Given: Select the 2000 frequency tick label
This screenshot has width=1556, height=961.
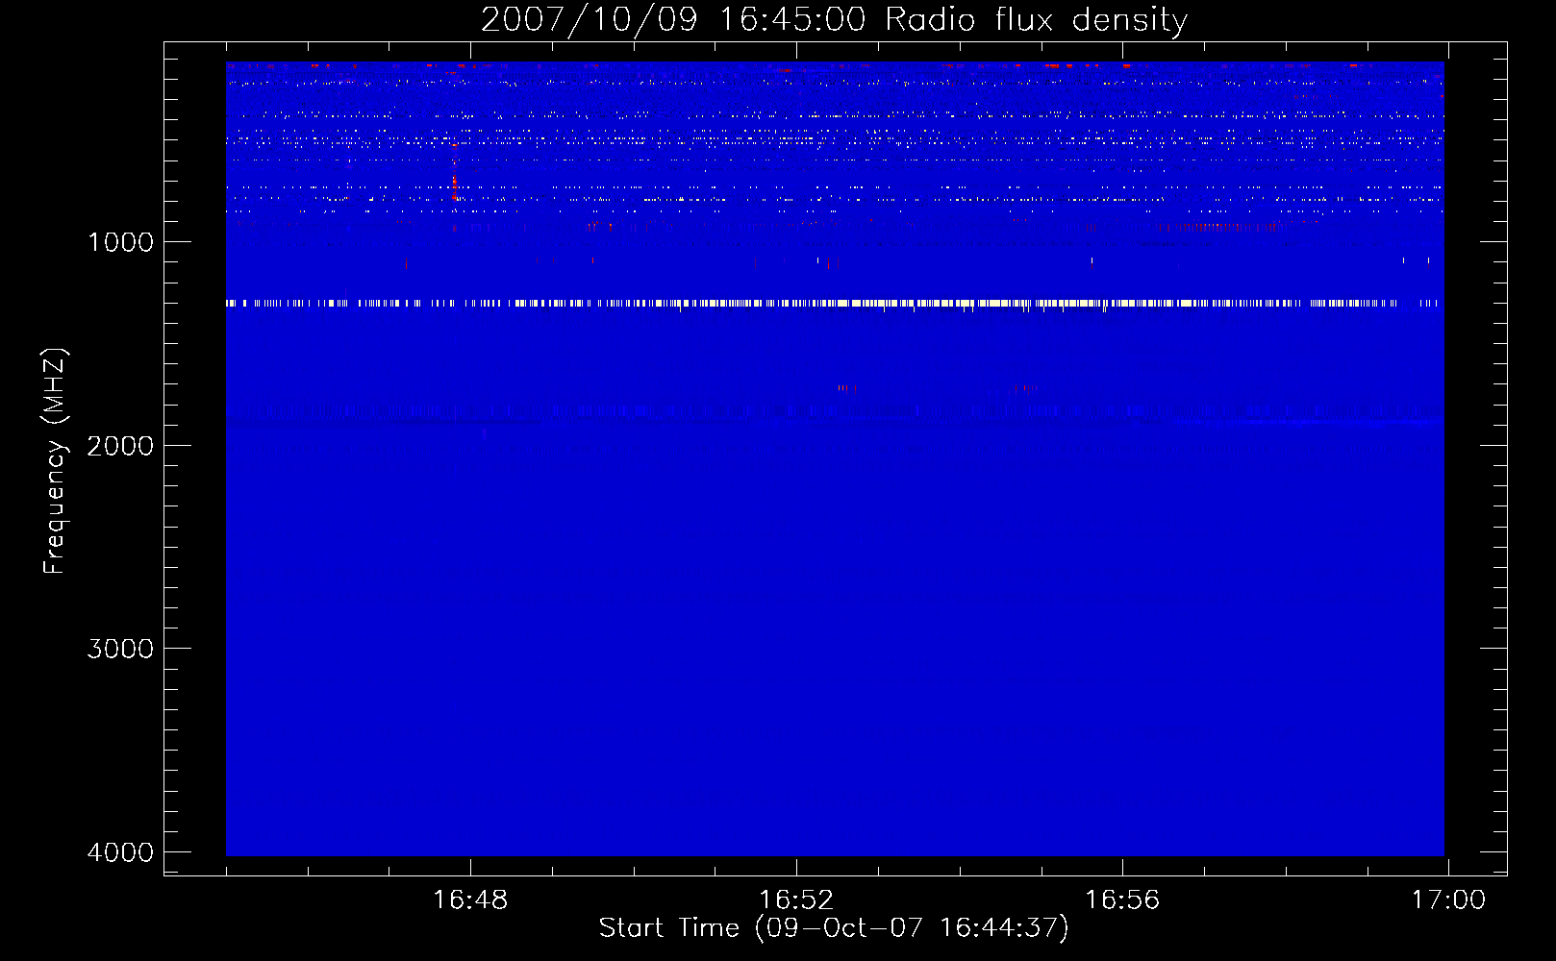Looking at the screenshot, I should [x=120, y=446].
